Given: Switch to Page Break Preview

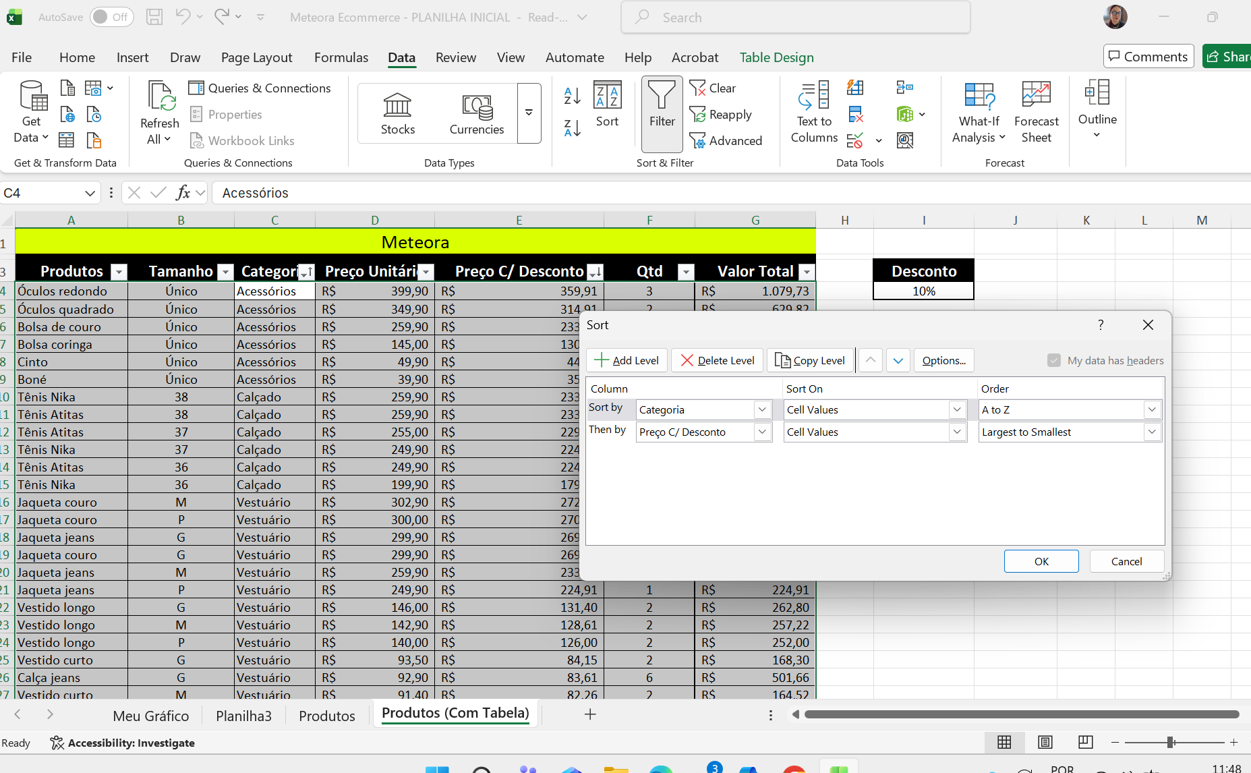Looking at the screenshot, I should pyautogui.click(x=1086, y=742).
